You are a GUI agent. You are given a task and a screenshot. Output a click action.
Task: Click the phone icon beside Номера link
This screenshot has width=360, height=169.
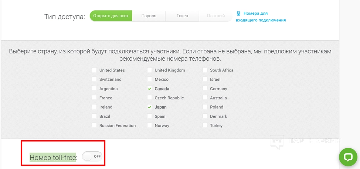[239, 14]
